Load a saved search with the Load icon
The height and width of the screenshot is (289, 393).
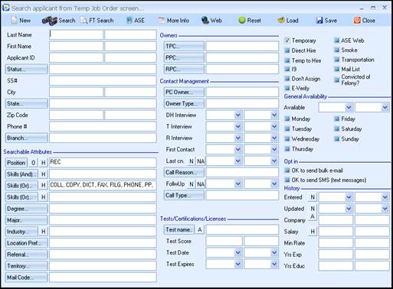281,21
